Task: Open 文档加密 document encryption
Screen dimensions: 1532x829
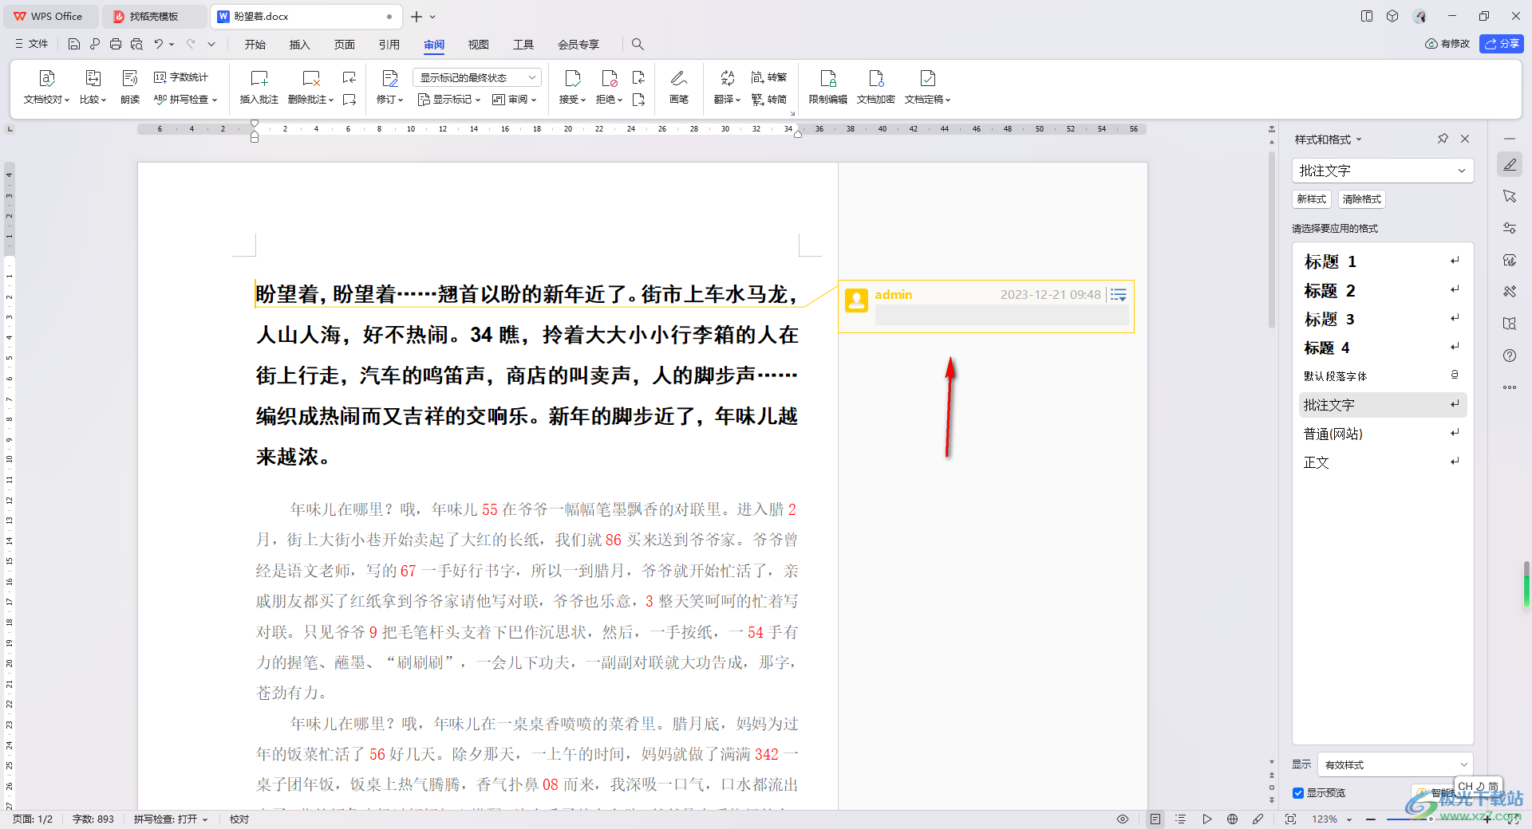Action: [x=876, y=87]
